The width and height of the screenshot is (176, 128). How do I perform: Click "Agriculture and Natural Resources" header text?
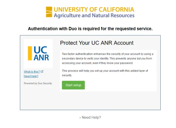94,15
